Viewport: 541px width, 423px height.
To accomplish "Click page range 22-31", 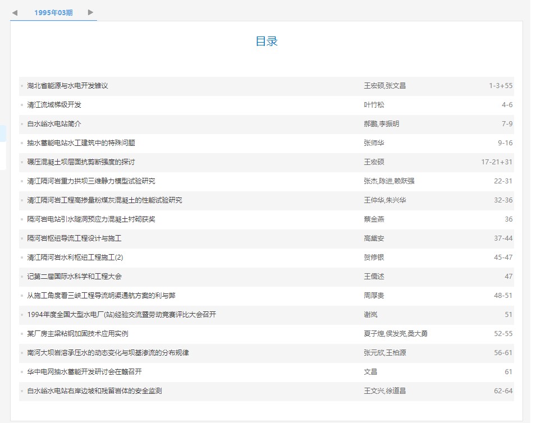I will click(503, 181).
